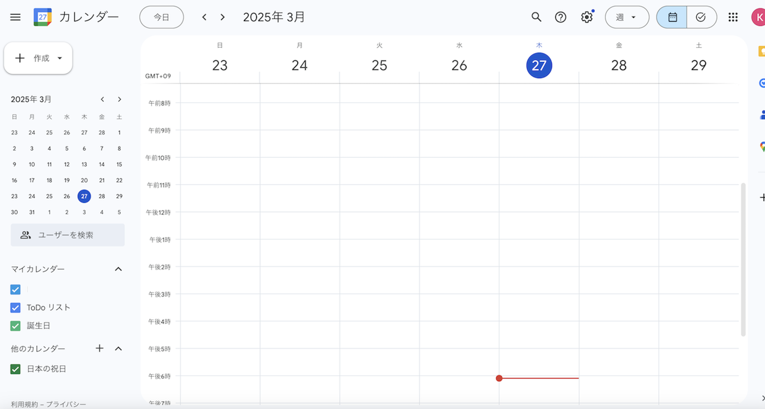
Task: Go to previous month in mini calendar
Action: coord(102,99)
